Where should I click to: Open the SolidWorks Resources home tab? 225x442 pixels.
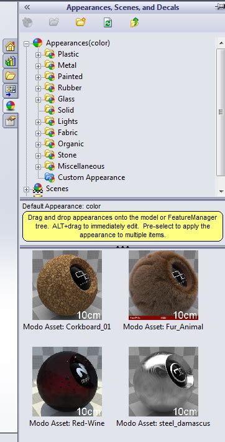tap(11, 46)
